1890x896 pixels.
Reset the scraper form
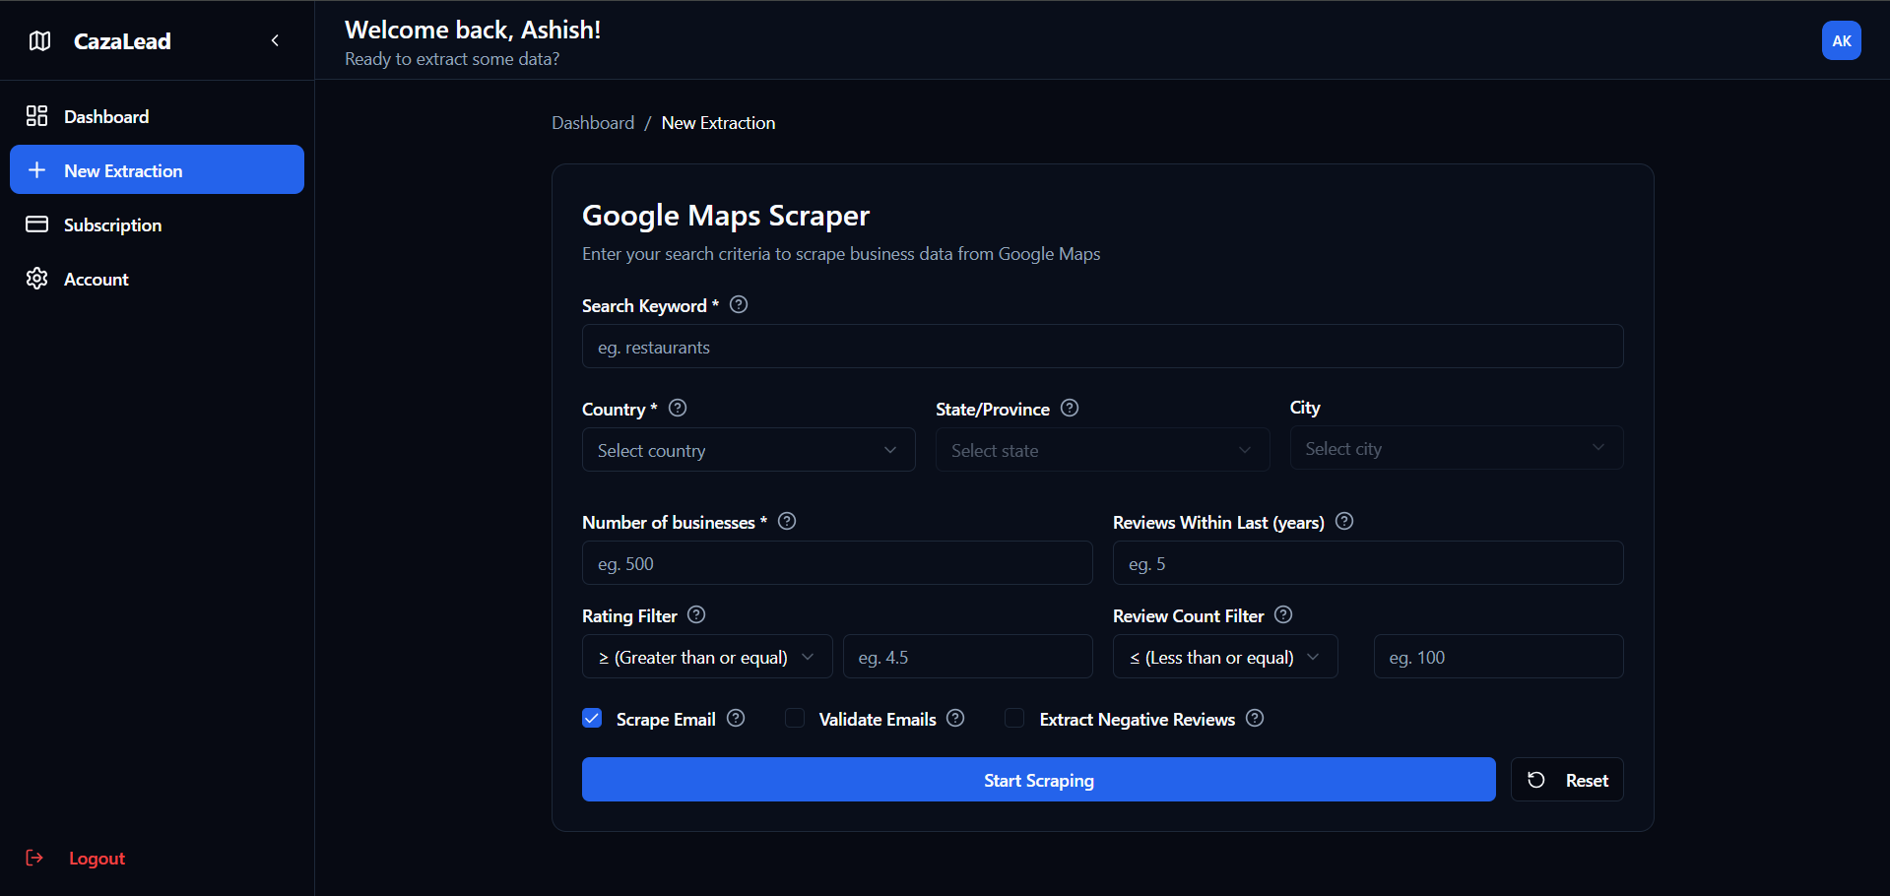coord(1566,779)
